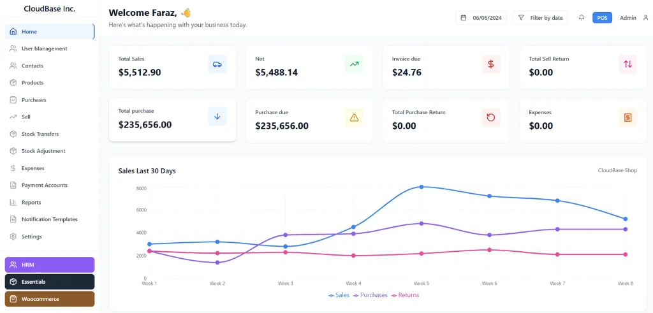
Task: Click the Net green trend icon
Action: pyautogui.click(x=355, y=64)
